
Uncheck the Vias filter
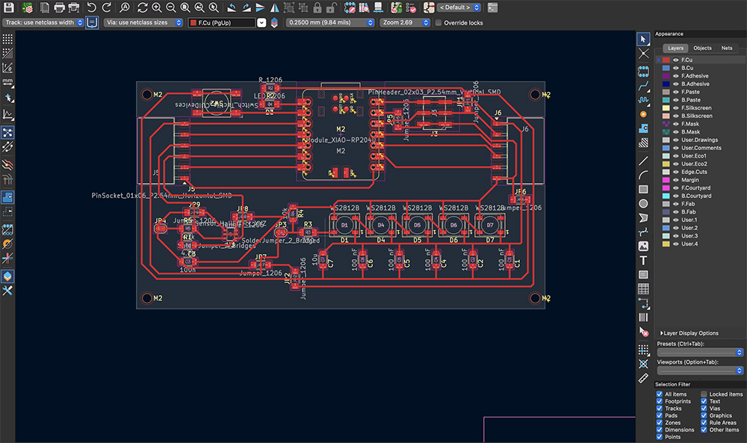pyautogui.click(x=704, y=408)
